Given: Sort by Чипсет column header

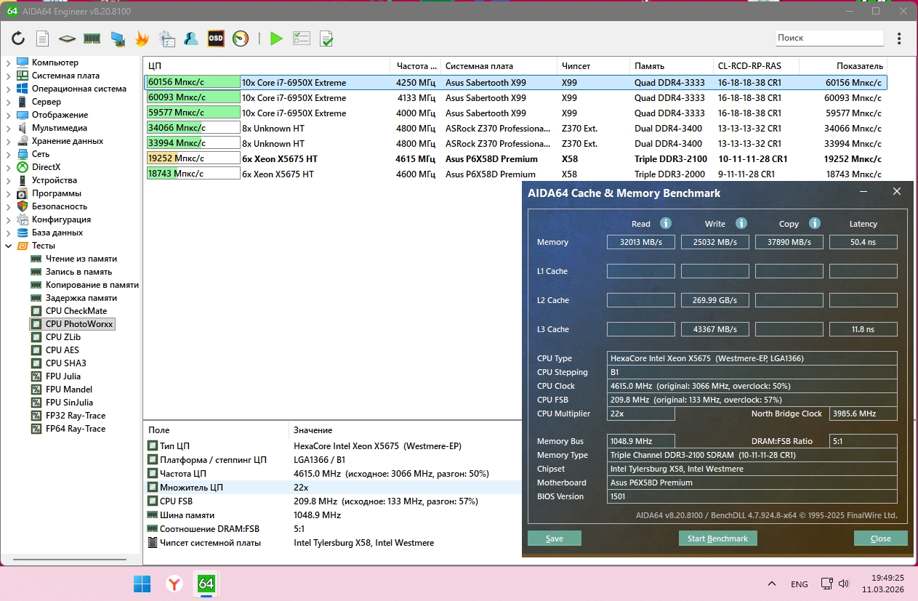Looking at the screenshot, I should coord(593,66).
